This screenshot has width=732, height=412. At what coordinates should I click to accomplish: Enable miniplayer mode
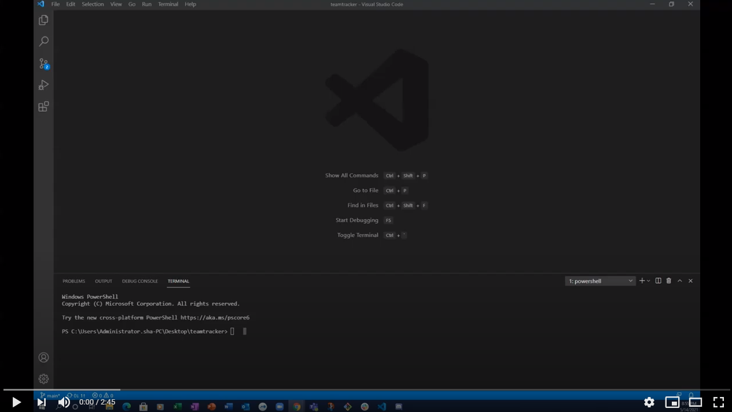(672, 402)
